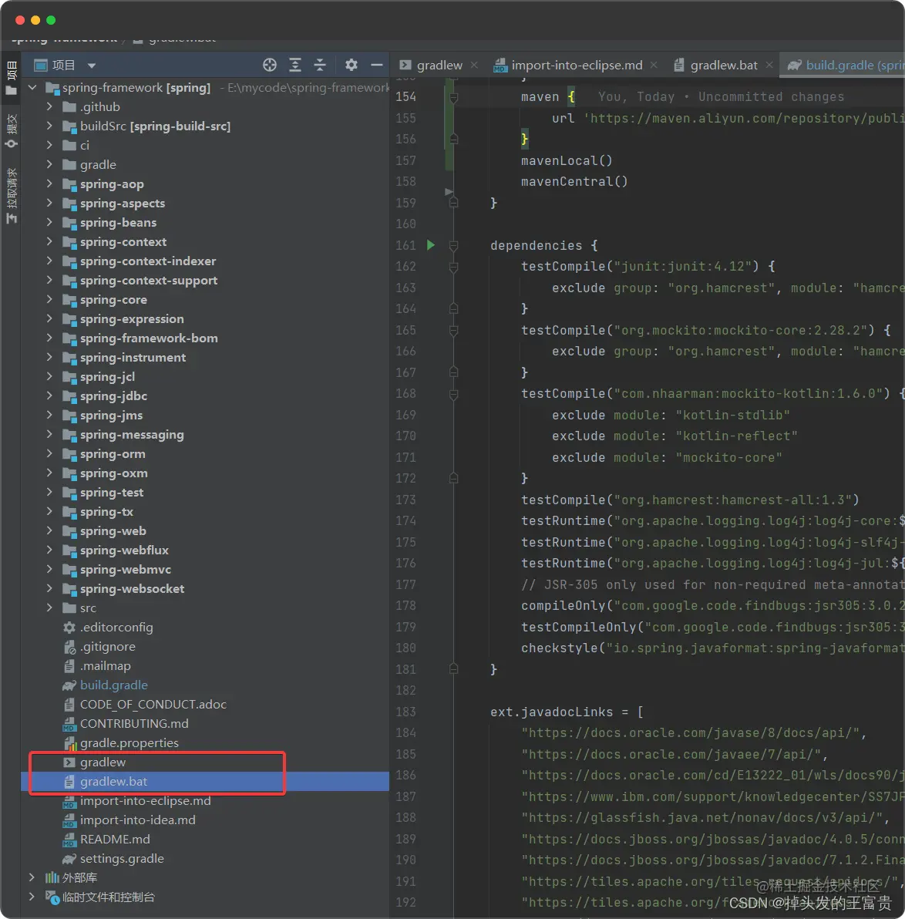Image resolution: width=905 pixels, height=919 pixels.
Task: Select gradle.properties file
Action: click(x=130, y=743)
